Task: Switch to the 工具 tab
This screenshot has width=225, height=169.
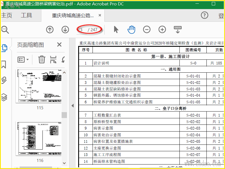Action: pyautogui.click(x=26, y=15)
